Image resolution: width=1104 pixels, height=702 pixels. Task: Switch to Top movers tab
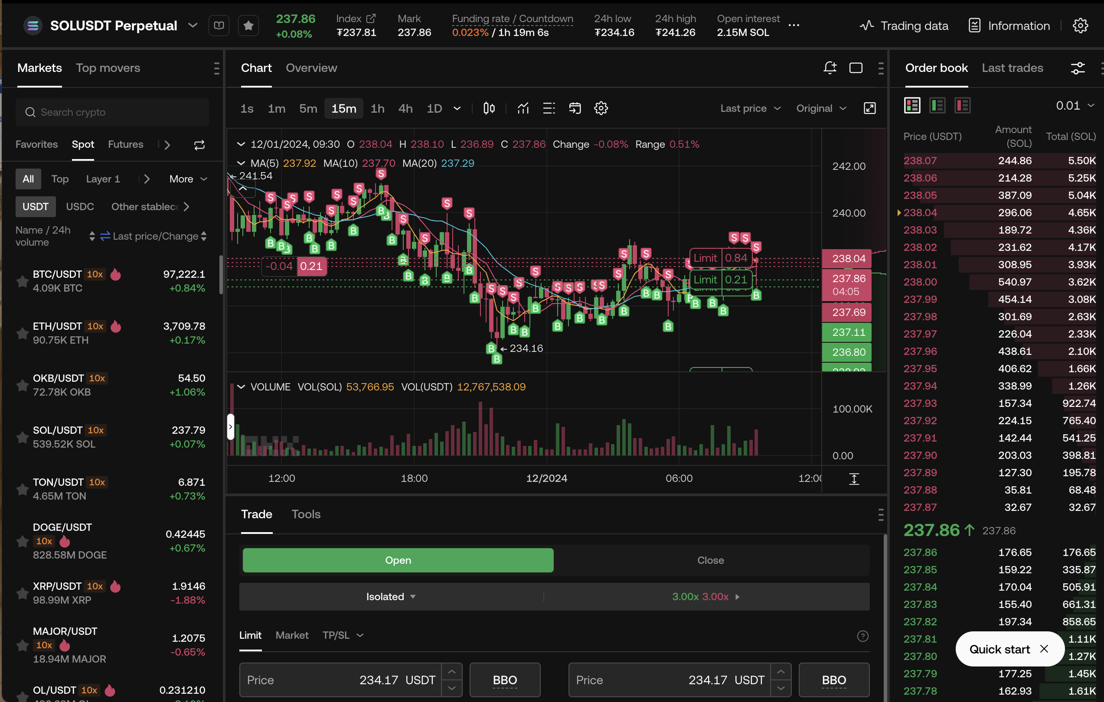pos(108,68)
